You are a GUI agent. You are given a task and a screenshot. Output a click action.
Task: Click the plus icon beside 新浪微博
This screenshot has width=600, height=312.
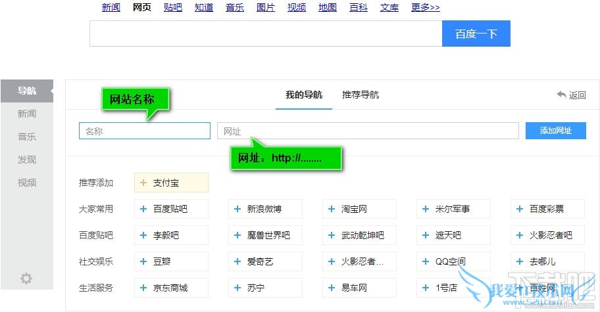[x=238, y=209]
